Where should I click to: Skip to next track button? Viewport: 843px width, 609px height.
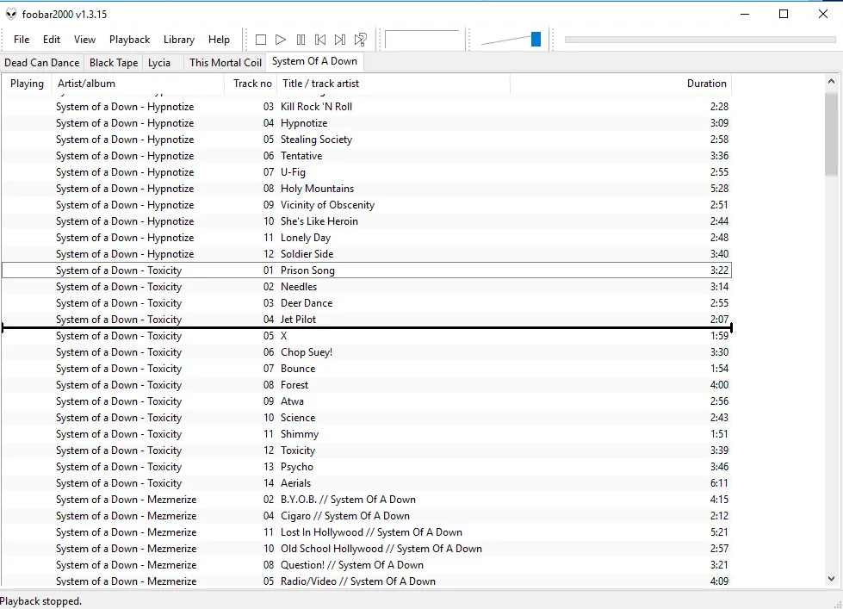[x=340, y=40]
